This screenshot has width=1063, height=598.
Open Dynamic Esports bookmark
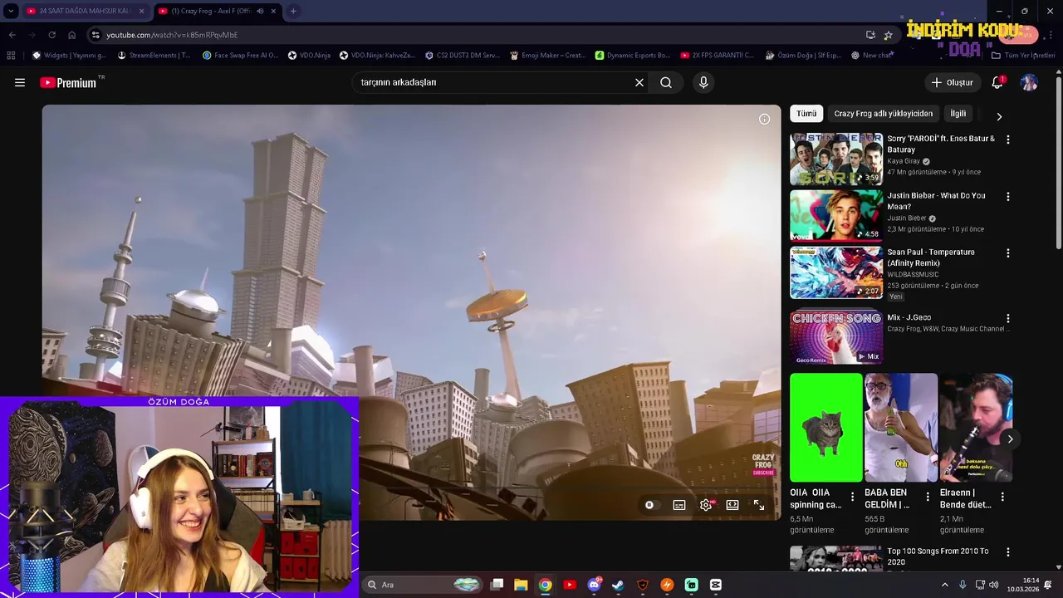click(x=633, y=56)
